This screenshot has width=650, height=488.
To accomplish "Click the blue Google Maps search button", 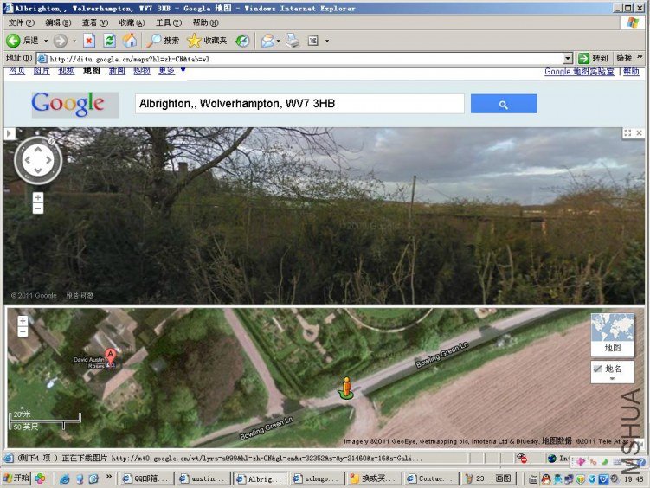I will pyautogui.click(x=503, y=104).
